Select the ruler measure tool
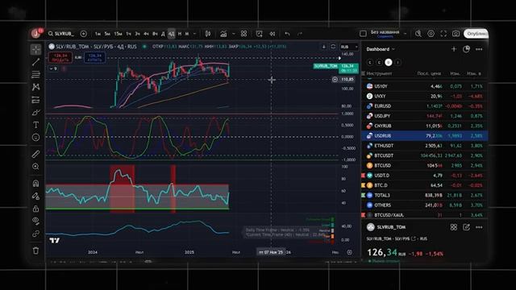Screen dimensions: 516x290 [35, 154]
